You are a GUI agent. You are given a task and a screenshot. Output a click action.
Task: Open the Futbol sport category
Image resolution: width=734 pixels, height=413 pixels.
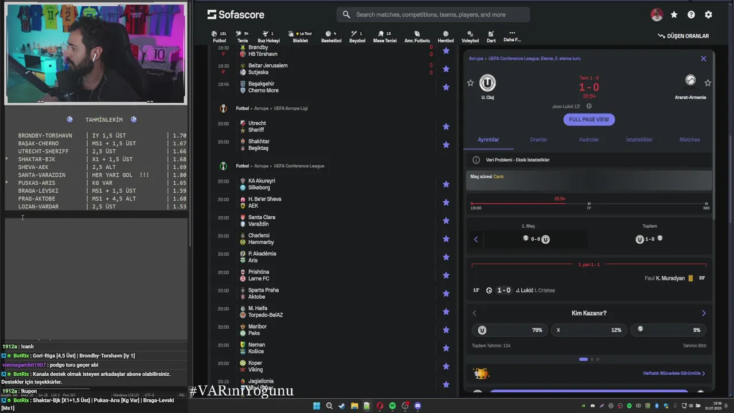(219, 37)
